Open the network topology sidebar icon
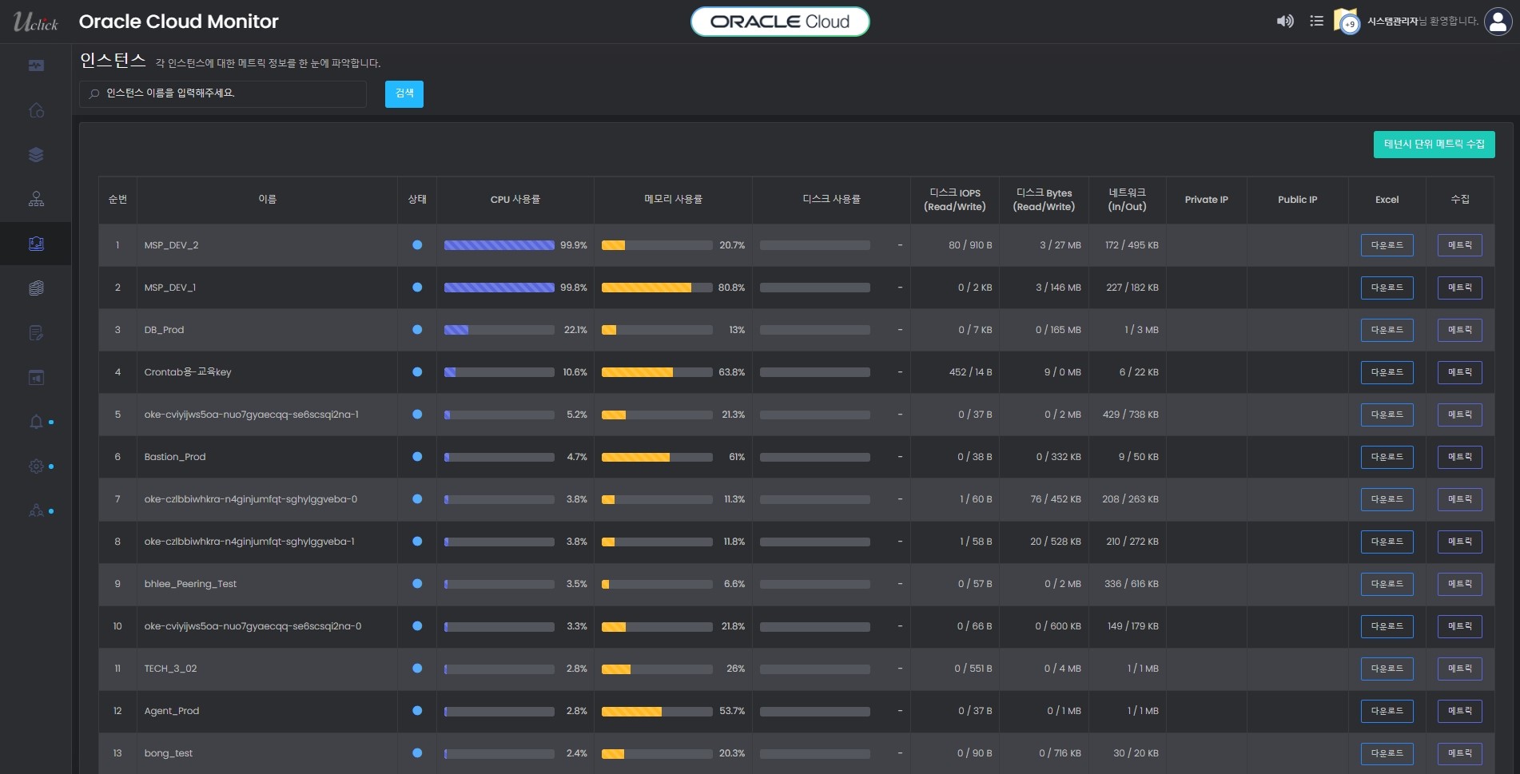 click(36, 199)
